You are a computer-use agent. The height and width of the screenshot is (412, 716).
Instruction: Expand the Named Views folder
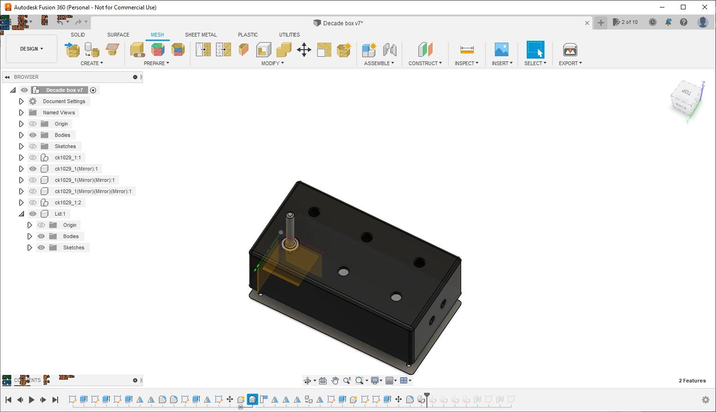tap(21, 112)
